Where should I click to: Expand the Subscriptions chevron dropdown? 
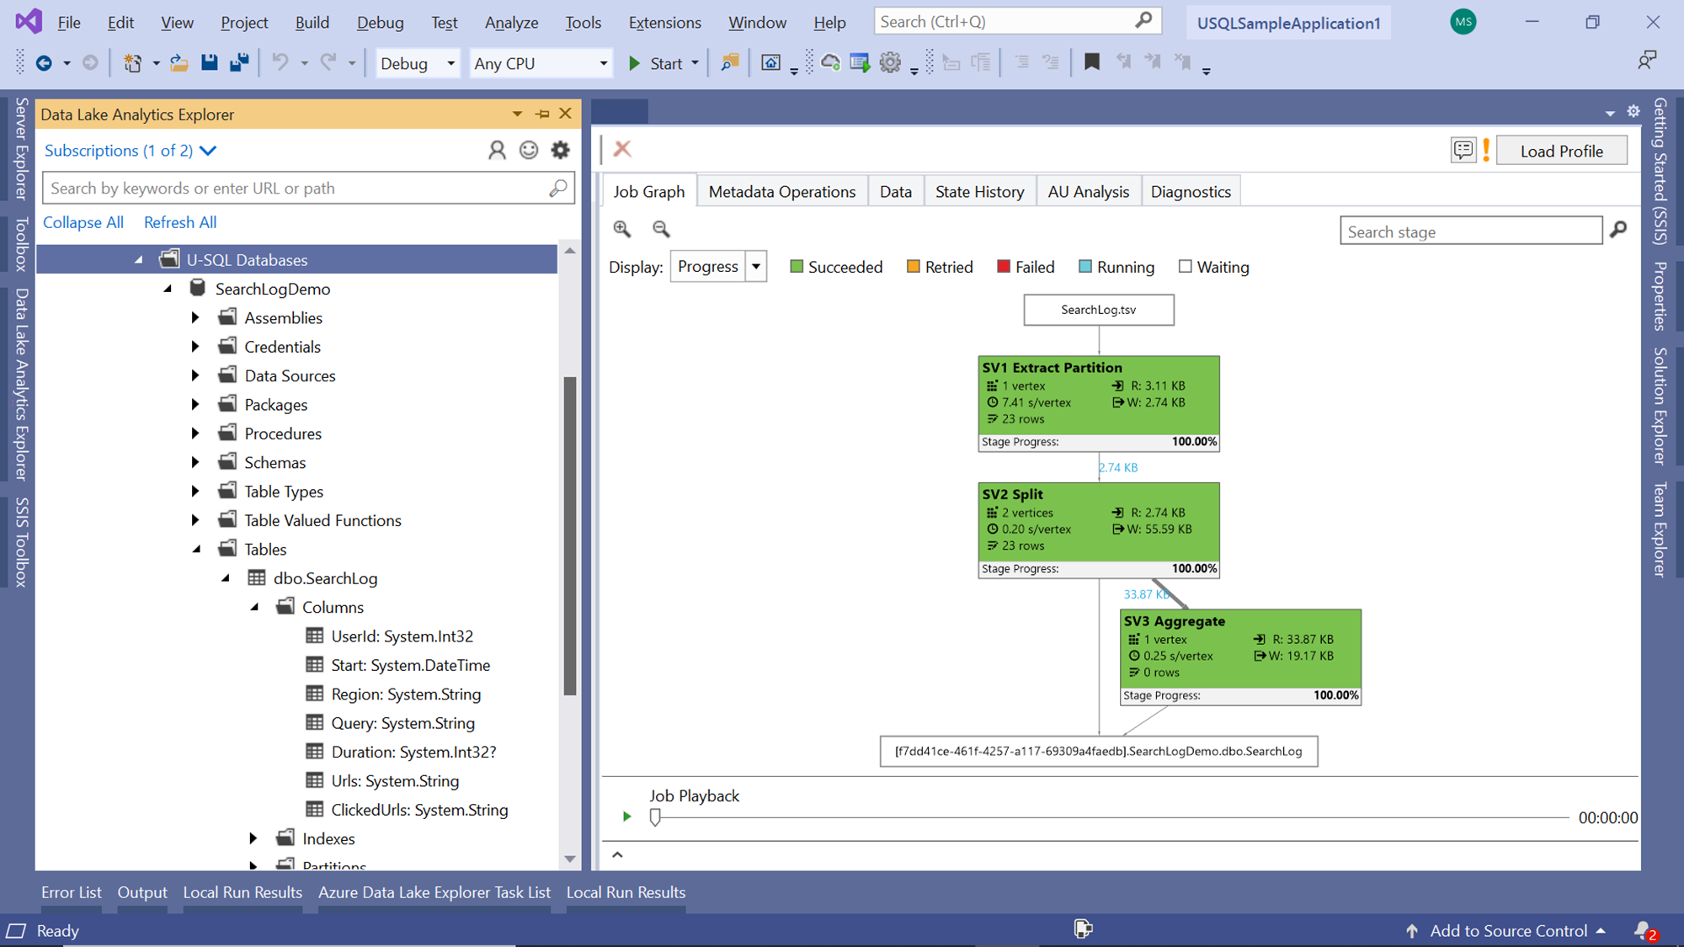click(208, 151)
